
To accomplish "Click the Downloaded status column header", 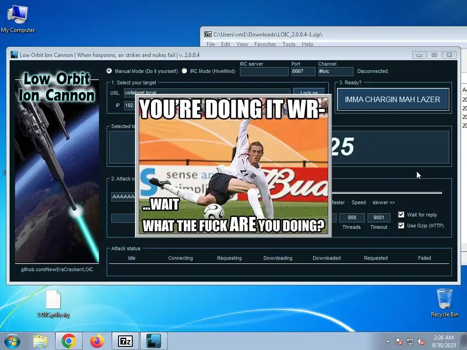I will [327, 258].
